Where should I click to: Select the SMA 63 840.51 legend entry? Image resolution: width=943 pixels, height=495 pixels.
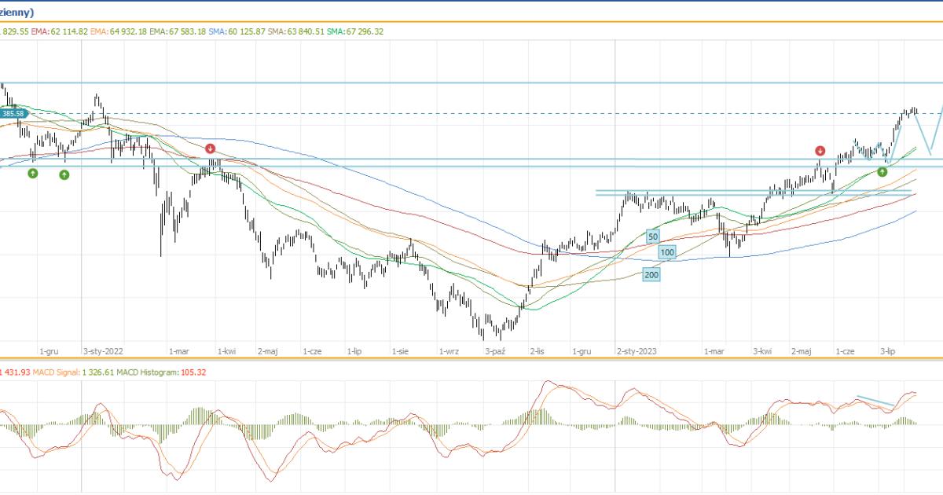[295, 31]
